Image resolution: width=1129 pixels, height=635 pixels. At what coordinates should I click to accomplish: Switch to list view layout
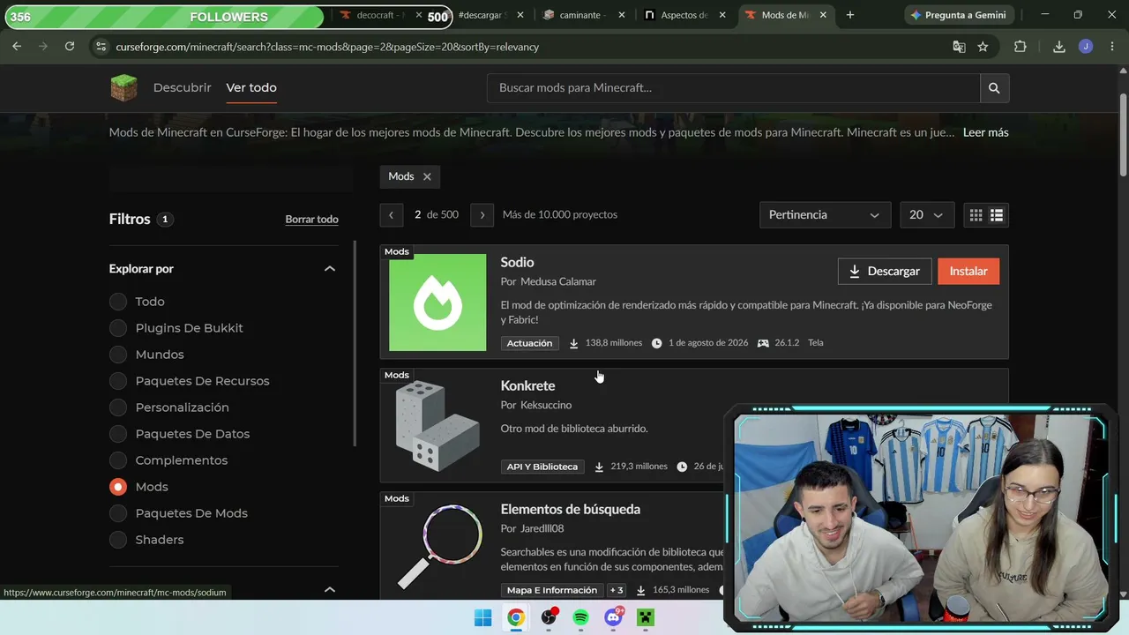pyautogui.click(x=997, y=215)
